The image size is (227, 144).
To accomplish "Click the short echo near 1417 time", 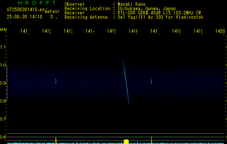I will coord(152,81).
